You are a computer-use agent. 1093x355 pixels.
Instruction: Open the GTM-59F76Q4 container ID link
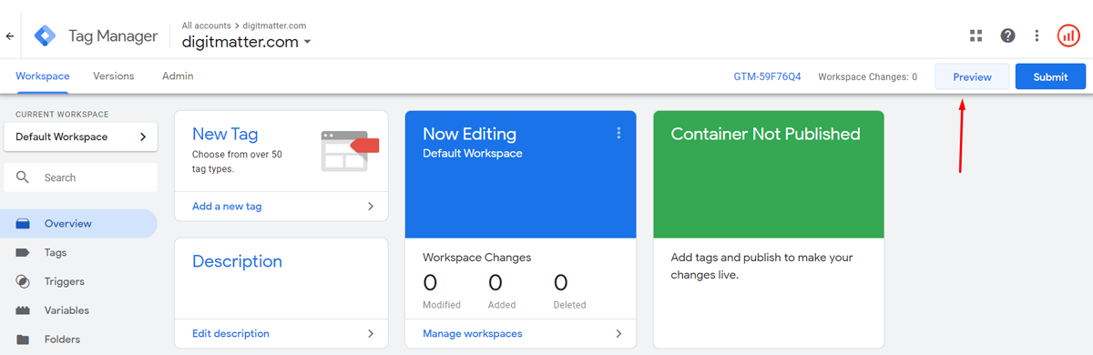[767, 77]
